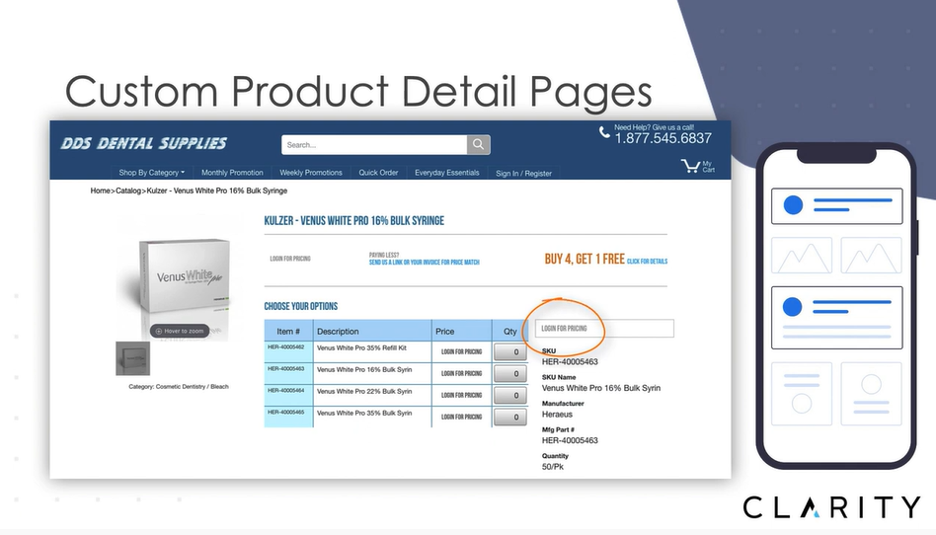Click Venus White Pro 22% Bulk Syrin row
Viewport: 936px width, 535px height.
pos(364,391)
